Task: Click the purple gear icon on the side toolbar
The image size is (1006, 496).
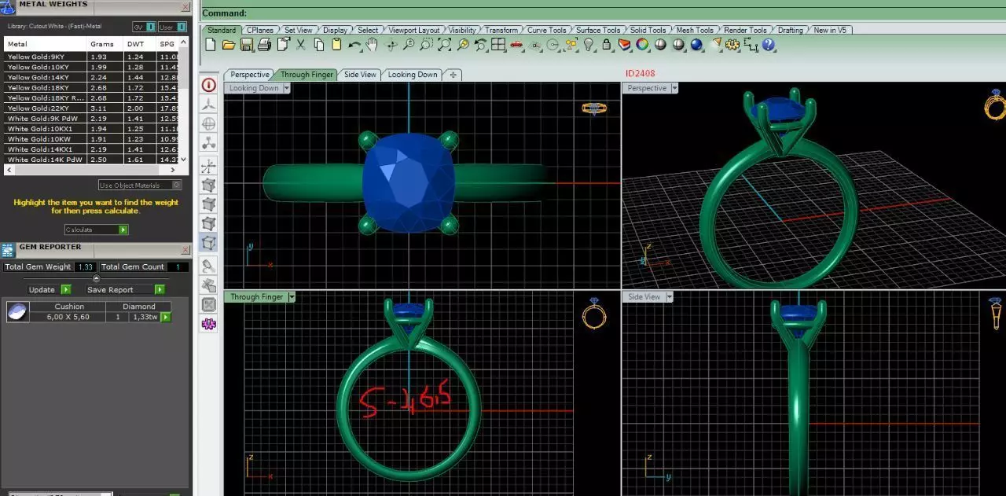Action: click(209, 323)
